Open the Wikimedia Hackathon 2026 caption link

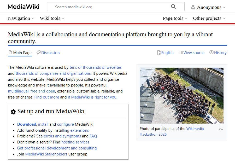point(172,131)
